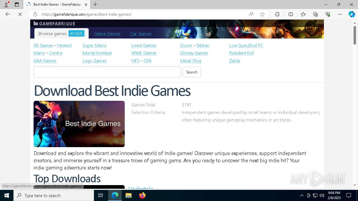The height and width of the screenshot is (201, 358).
Task: Open Metal Slug link
Action: click(x=191, y=61)
